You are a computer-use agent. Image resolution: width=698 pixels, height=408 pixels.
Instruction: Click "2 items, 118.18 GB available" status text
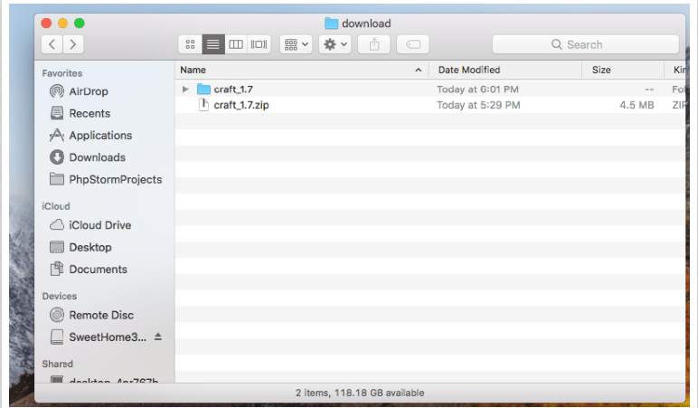360,393
